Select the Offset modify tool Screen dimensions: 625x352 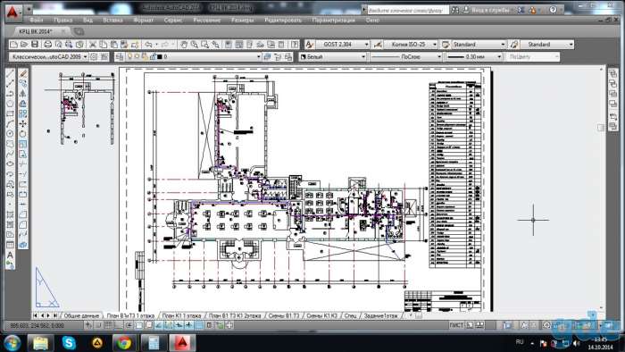point(23,104)
